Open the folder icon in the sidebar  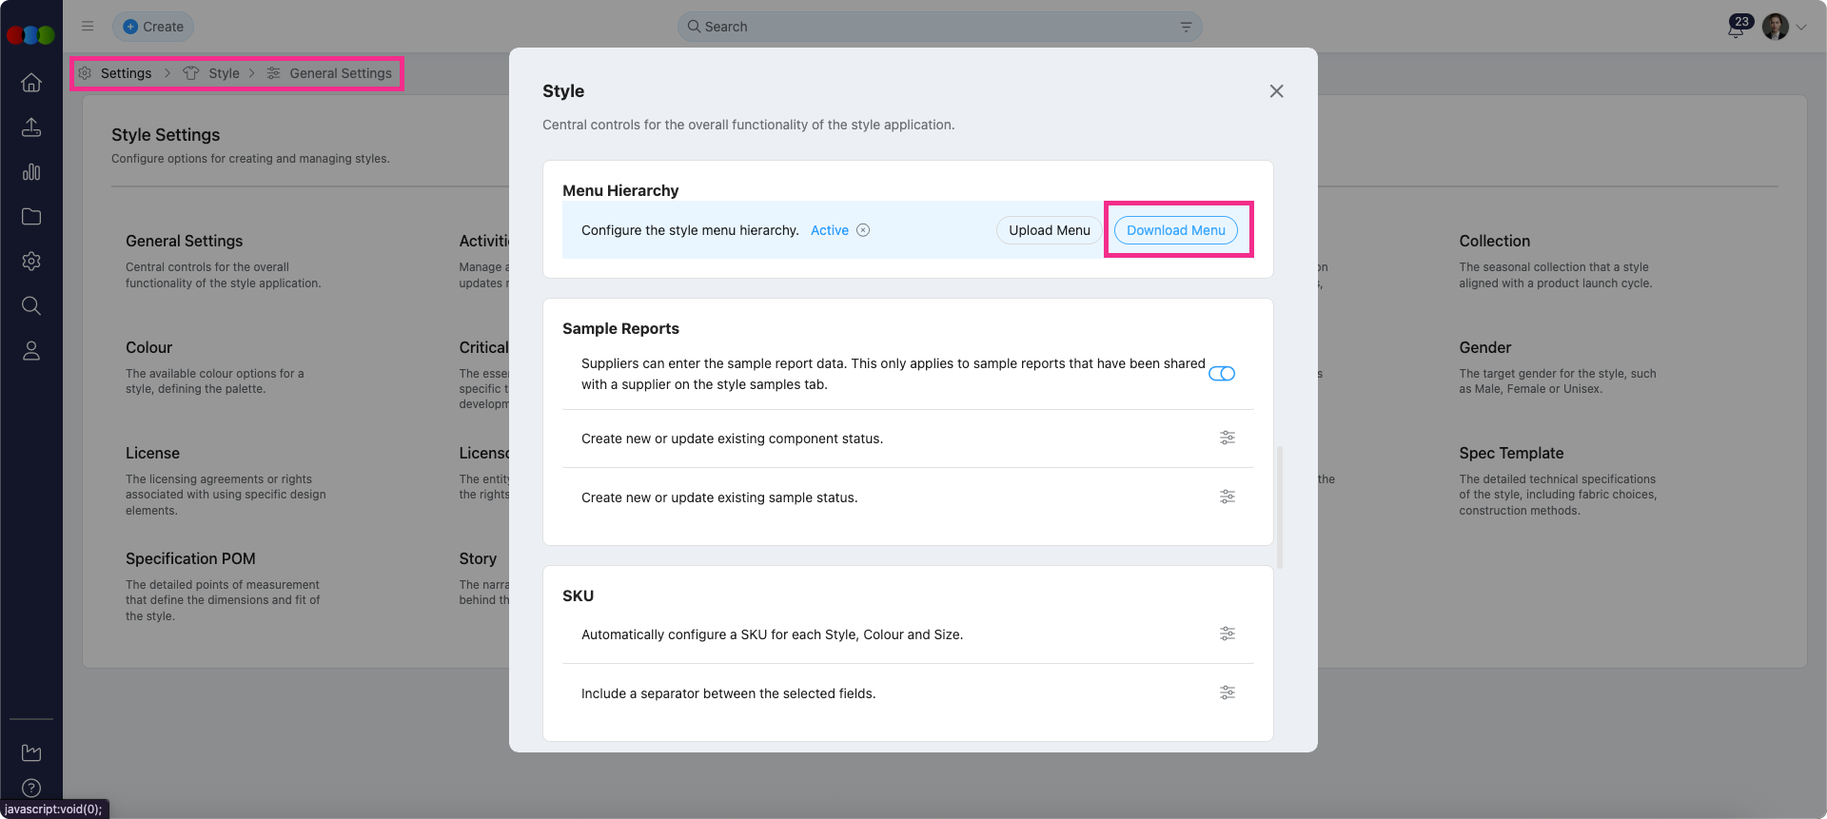[x=31, y=217]
